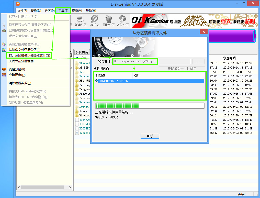Image resolution: width=260 pixels, height=198 pixels.
Task: Switch to the 分区参数 tab
Action: coord(82,52)
